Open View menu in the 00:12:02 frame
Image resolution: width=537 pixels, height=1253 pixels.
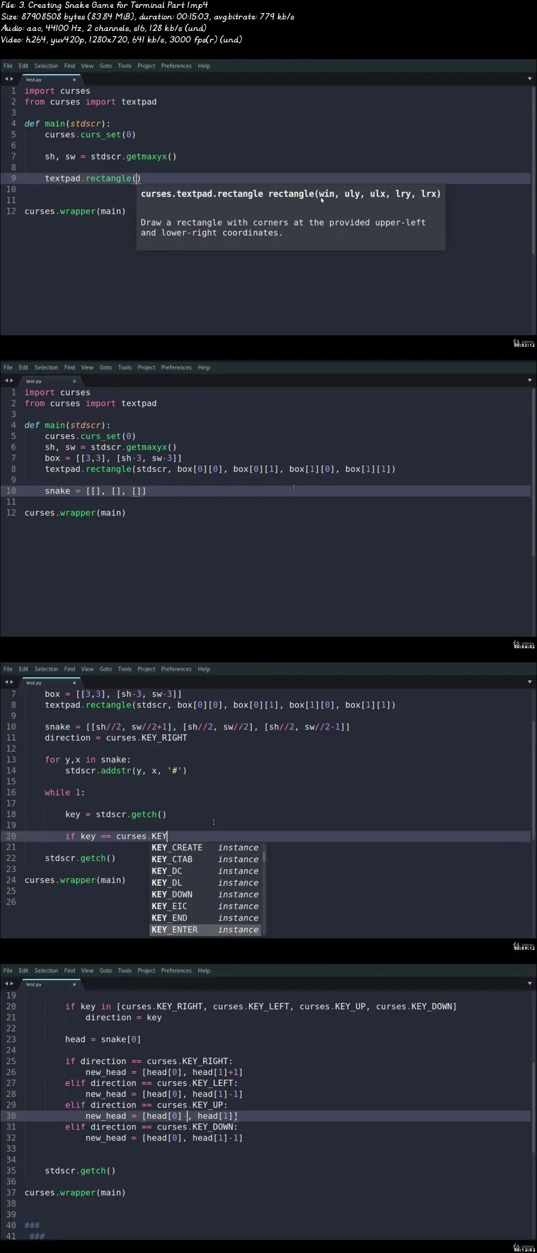coord(87,971)
